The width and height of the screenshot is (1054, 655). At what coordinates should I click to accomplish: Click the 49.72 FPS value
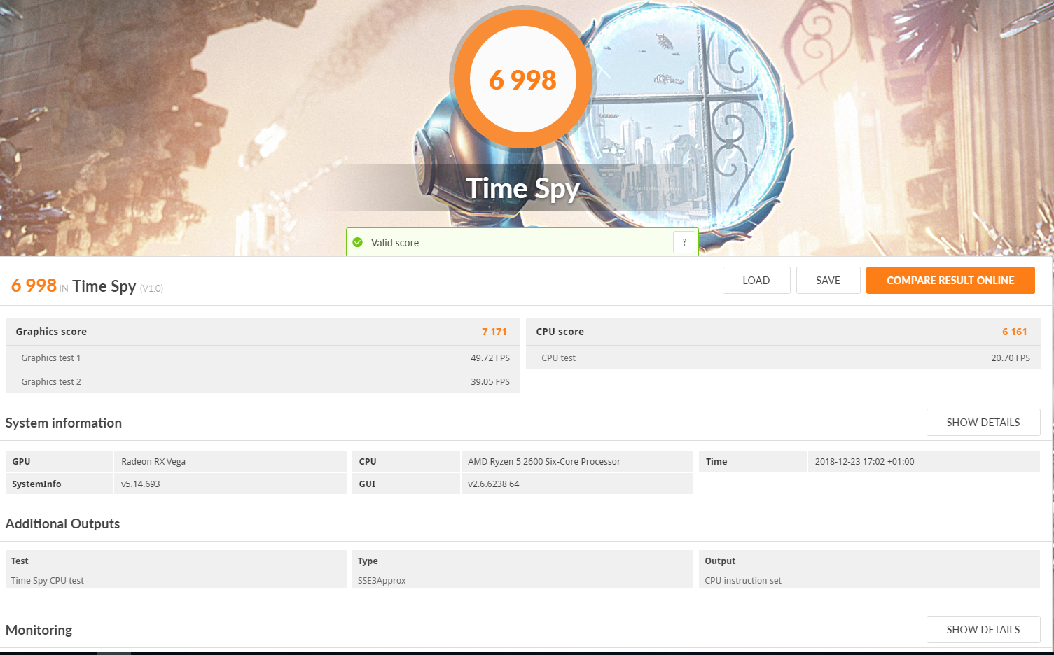[x=490, y=358]
